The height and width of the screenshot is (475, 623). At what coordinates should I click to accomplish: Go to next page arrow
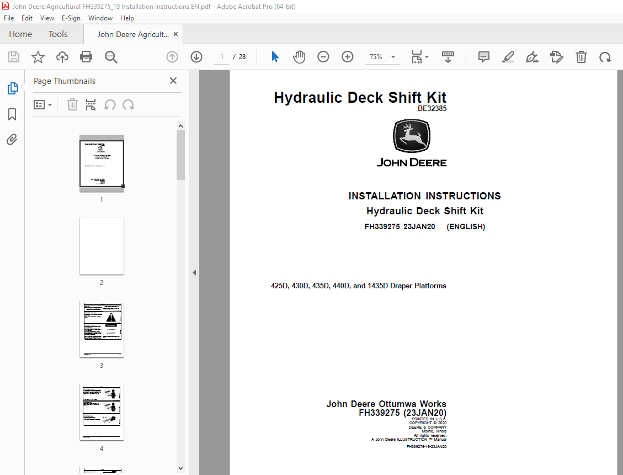[x=196, y=57]
